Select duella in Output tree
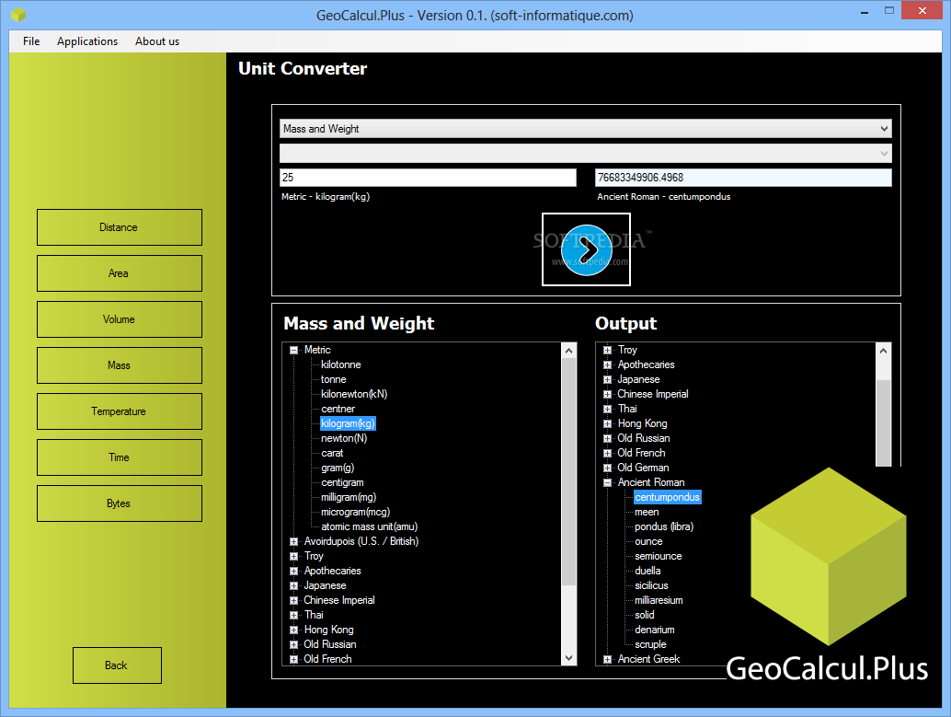 coord(647,571)
